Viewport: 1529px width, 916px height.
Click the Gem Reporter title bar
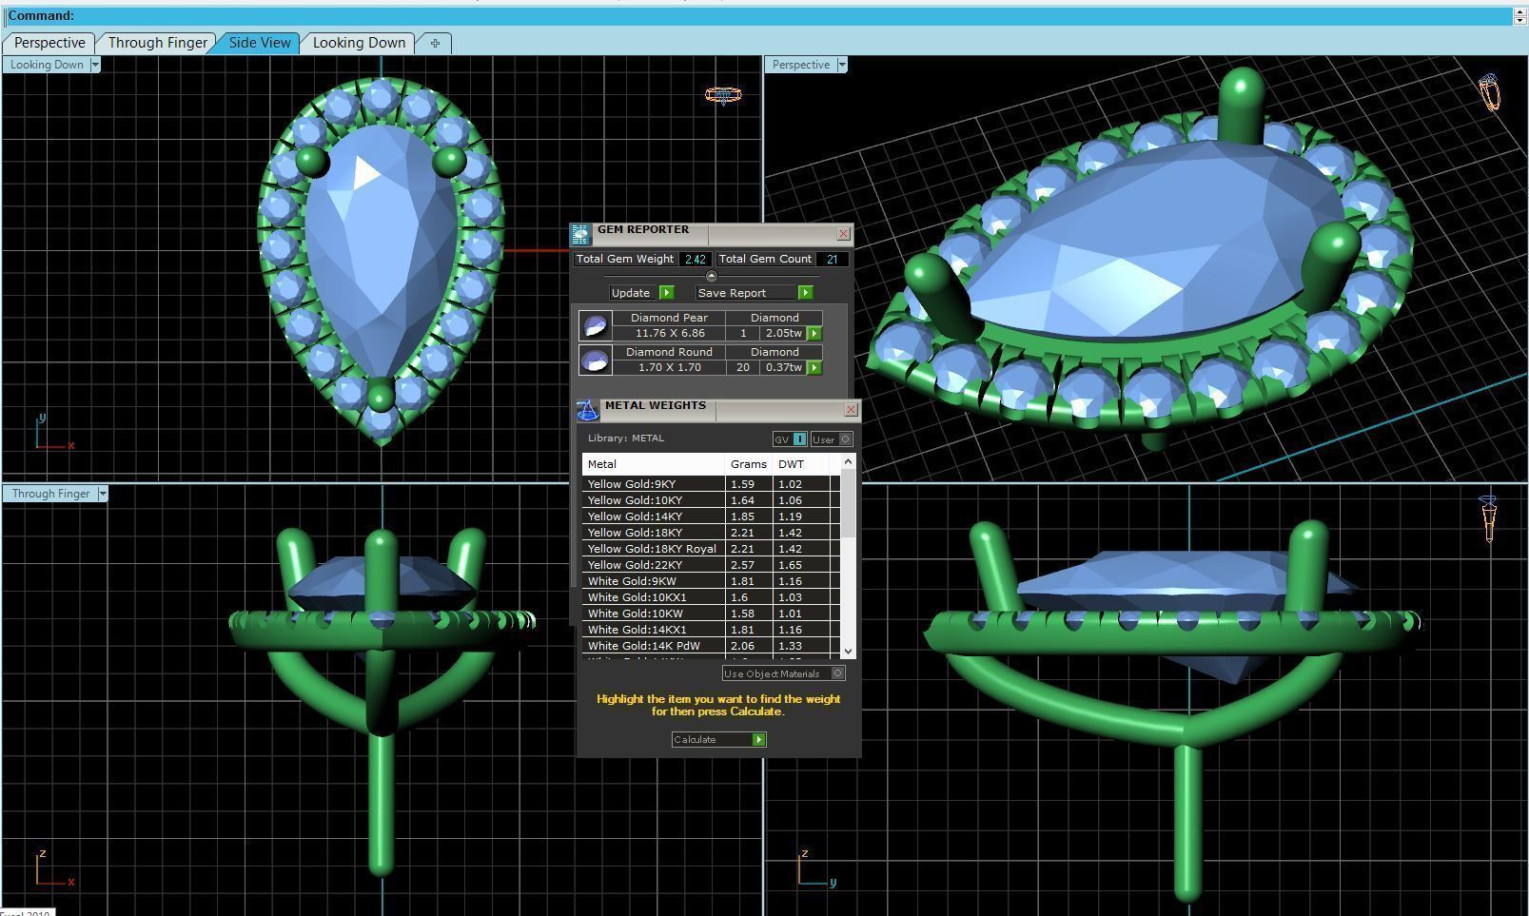tap(712, 234)
